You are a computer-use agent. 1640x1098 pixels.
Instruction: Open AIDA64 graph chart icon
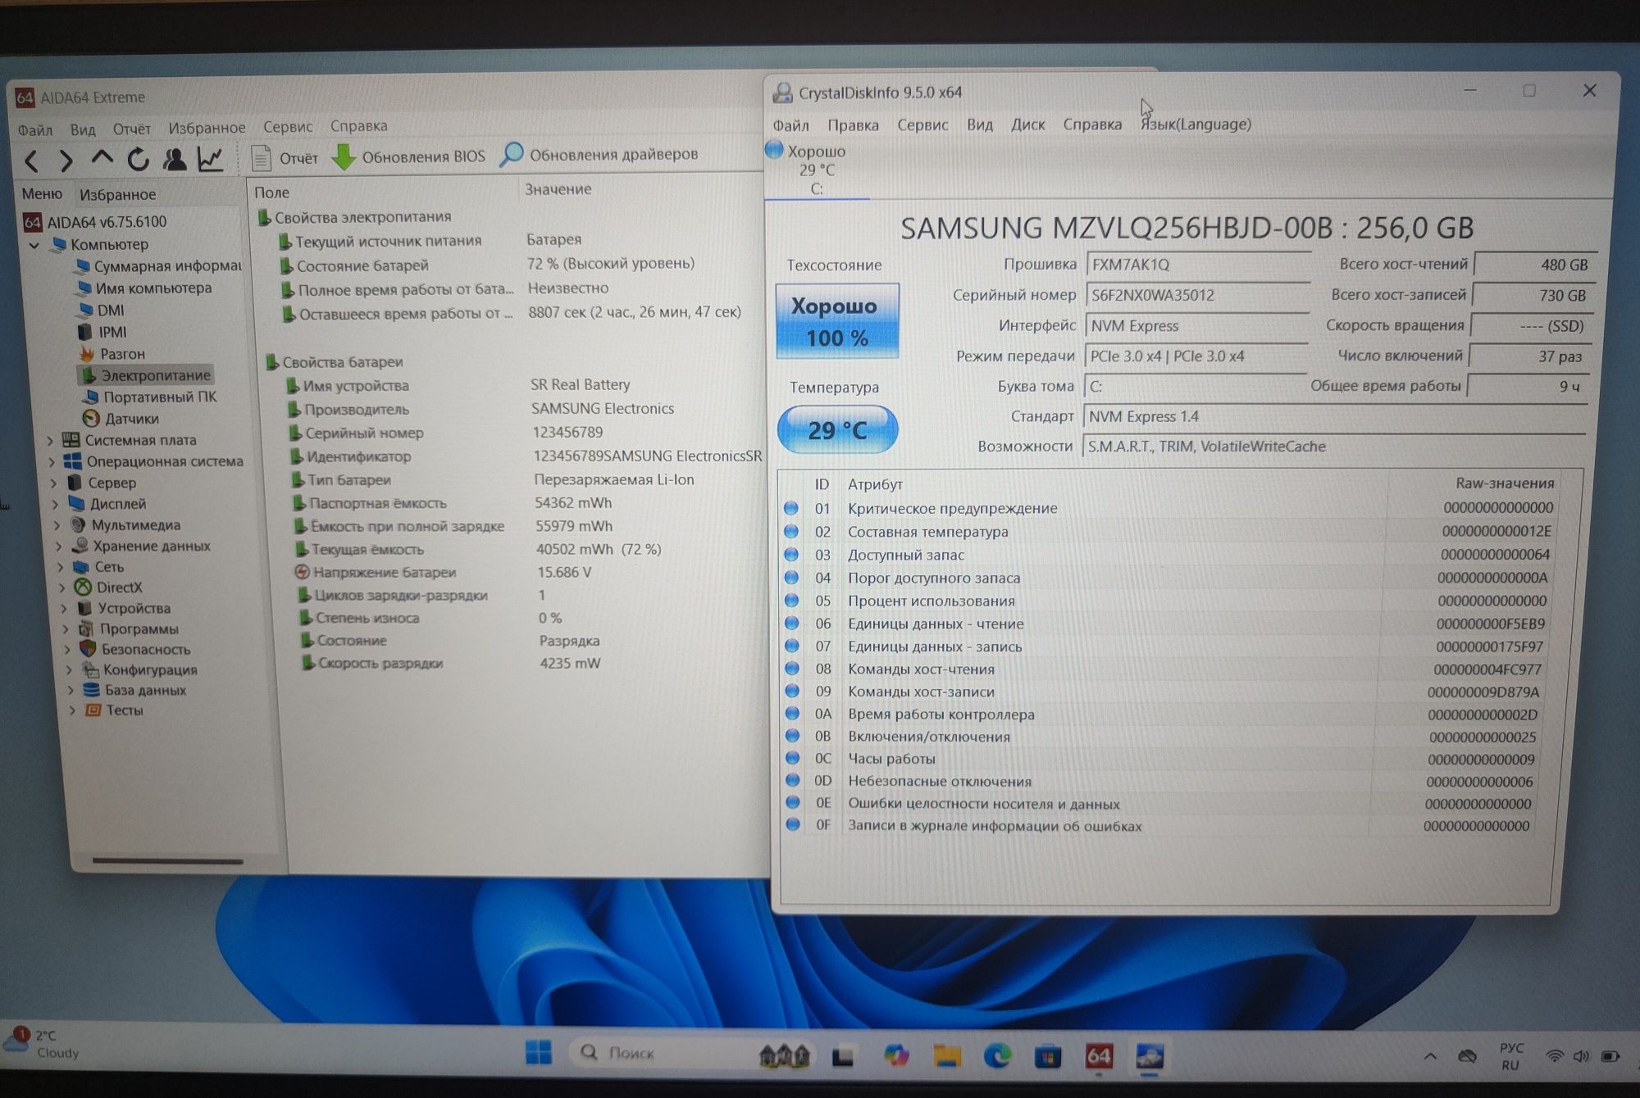click(210, 158)
